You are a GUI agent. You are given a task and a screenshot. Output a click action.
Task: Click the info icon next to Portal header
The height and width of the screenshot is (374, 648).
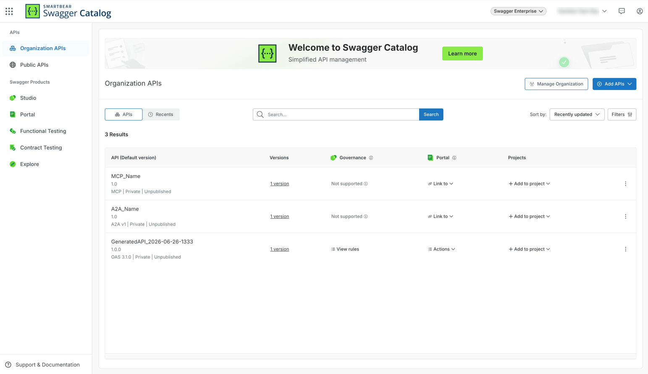pos(454,158)
